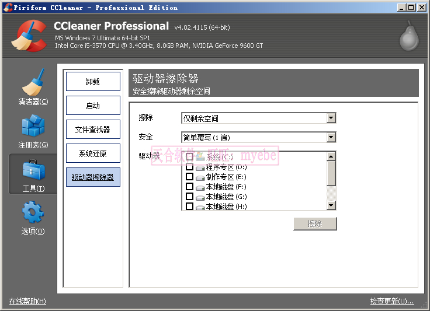Click drive icon for 本地磁盘 (F:)
Viewport: 430px width, 311px height.
200,187
